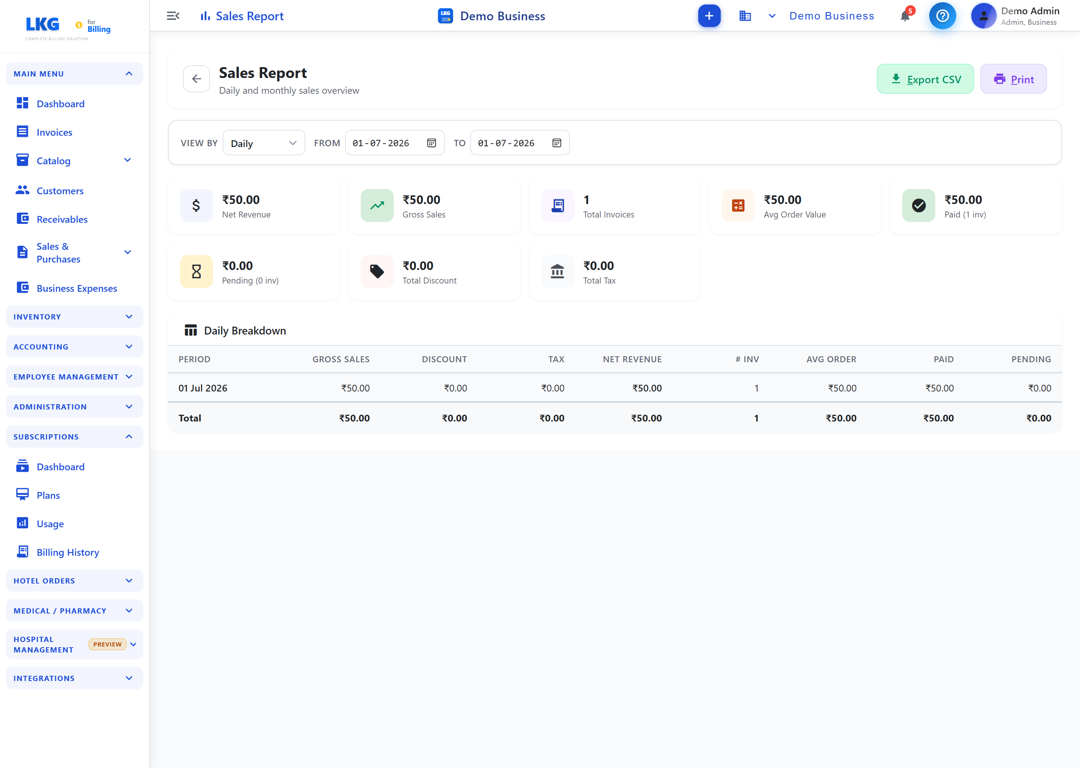Screen dimensions: 1080x768
Task: Open the Subscriptions Dashboard item
Action: (60, 467)
